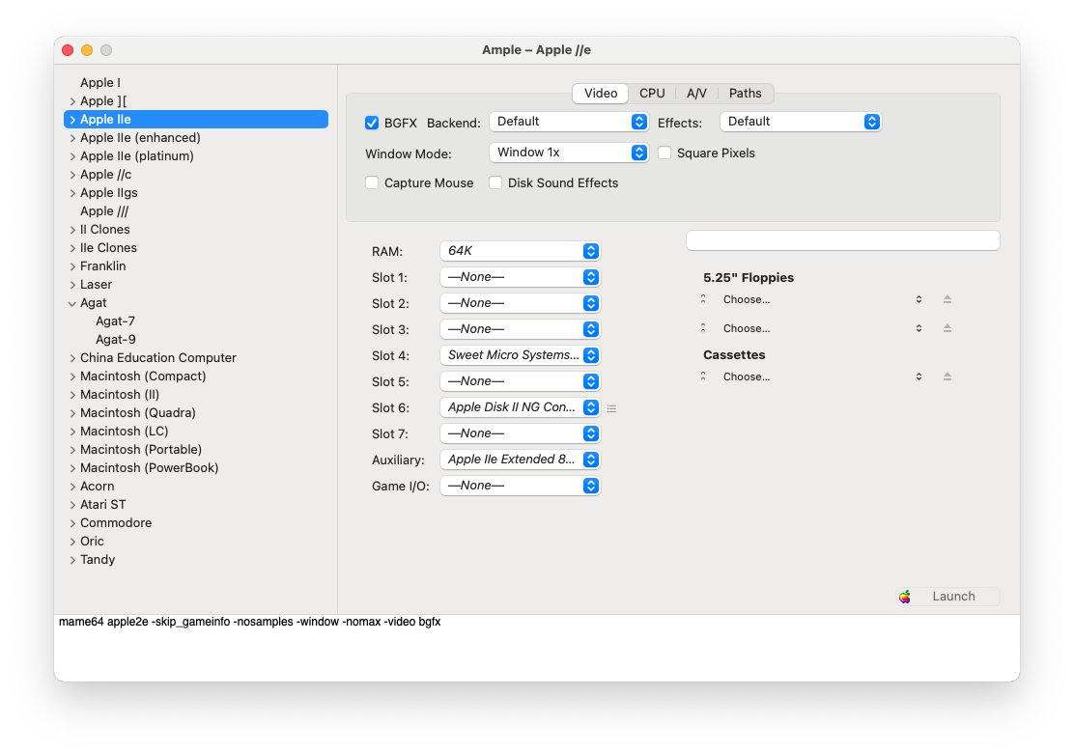Open the Auxiliary card dropdown
The width and height of the screenshot is (1074, 753).
pos(520,460)
